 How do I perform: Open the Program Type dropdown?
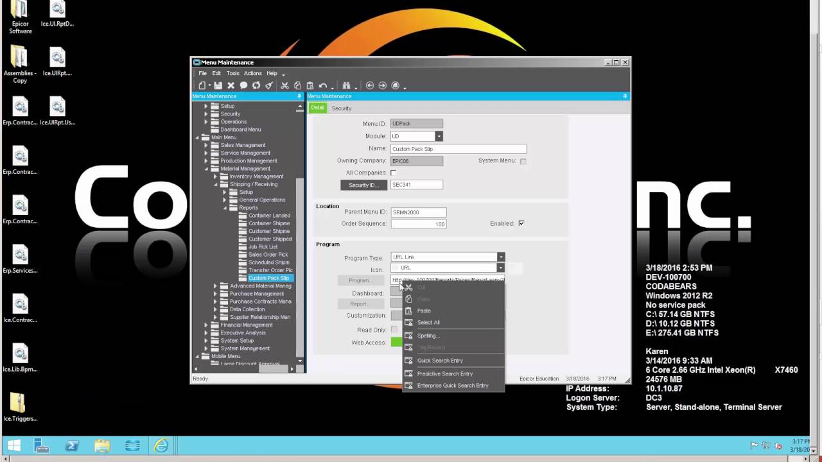click(501, 257)
